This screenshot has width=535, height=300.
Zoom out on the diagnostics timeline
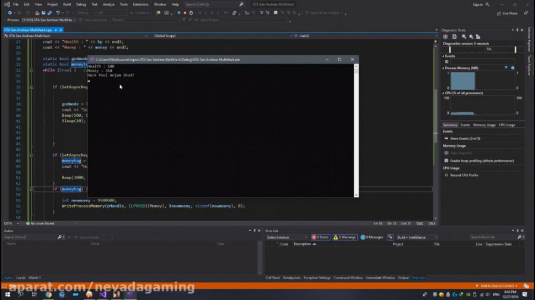pos(471,37)
